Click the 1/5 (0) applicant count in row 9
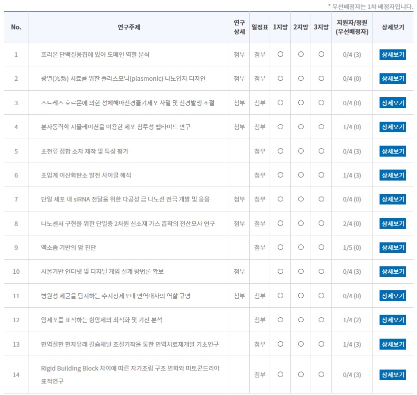417x395 pixels. click(x=352, y=247)
